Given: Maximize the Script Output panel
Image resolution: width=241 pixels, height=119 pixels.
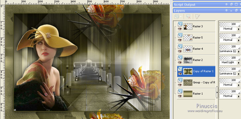Looking at the screenshot, I should 236,4.
